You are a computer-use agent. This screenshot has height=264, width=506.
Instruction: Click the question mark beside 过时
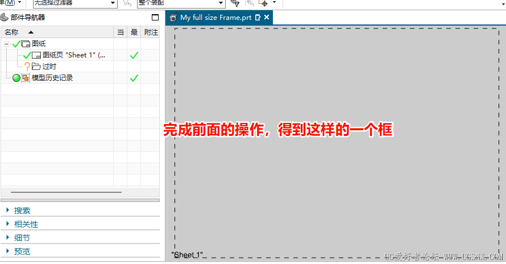click(27, 66)
